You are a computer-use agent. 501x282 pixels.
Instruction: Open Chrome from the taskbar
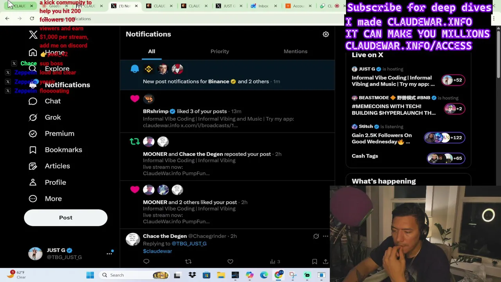(x=278, y=275)
